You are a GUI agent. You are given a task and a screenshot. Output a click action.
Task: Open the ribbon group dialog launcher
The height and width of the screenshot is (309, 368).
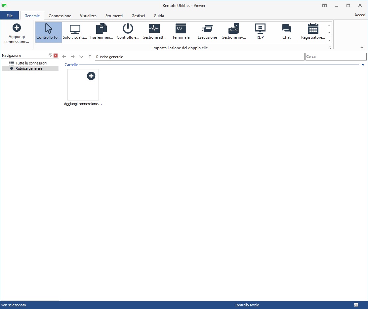coord(330,48)
